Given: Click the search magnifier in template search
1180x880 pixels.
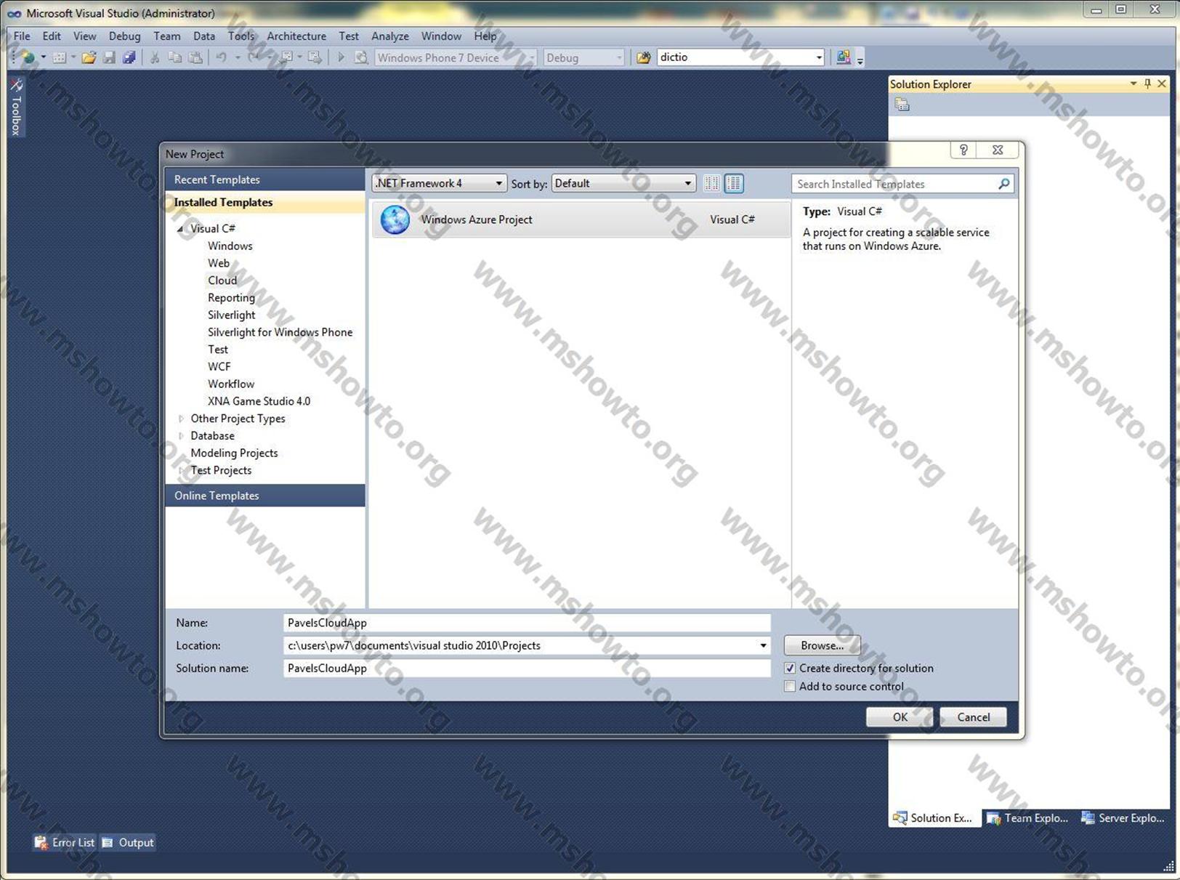Looking at the screenshot, I should point(1003,184).
